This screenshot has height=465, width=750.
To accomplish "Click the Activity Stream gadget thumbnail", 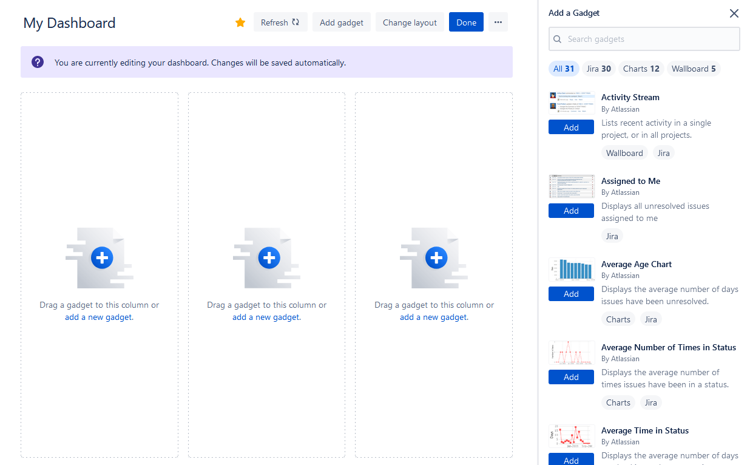I will pyautogui.click(x=572, y=103).
